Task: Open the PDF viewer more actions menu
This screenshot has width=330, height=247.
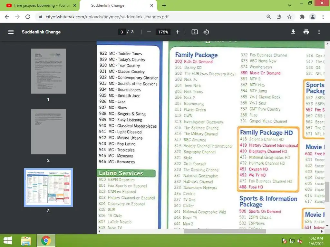Action: pos(319,32)
